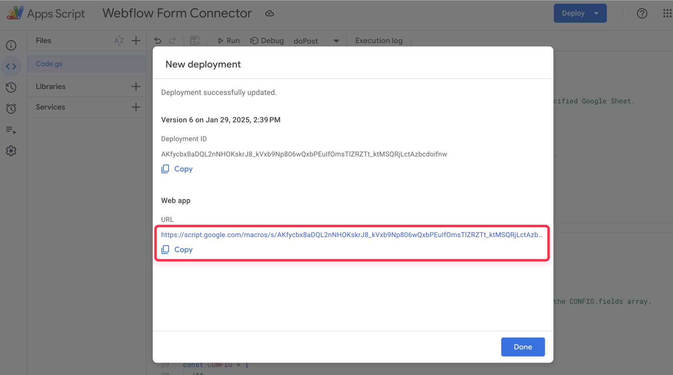Image resolution: width=673 pixels, height=375 pixels.
Task: Click the Undo arrow in toolbar
Action: 158,40
